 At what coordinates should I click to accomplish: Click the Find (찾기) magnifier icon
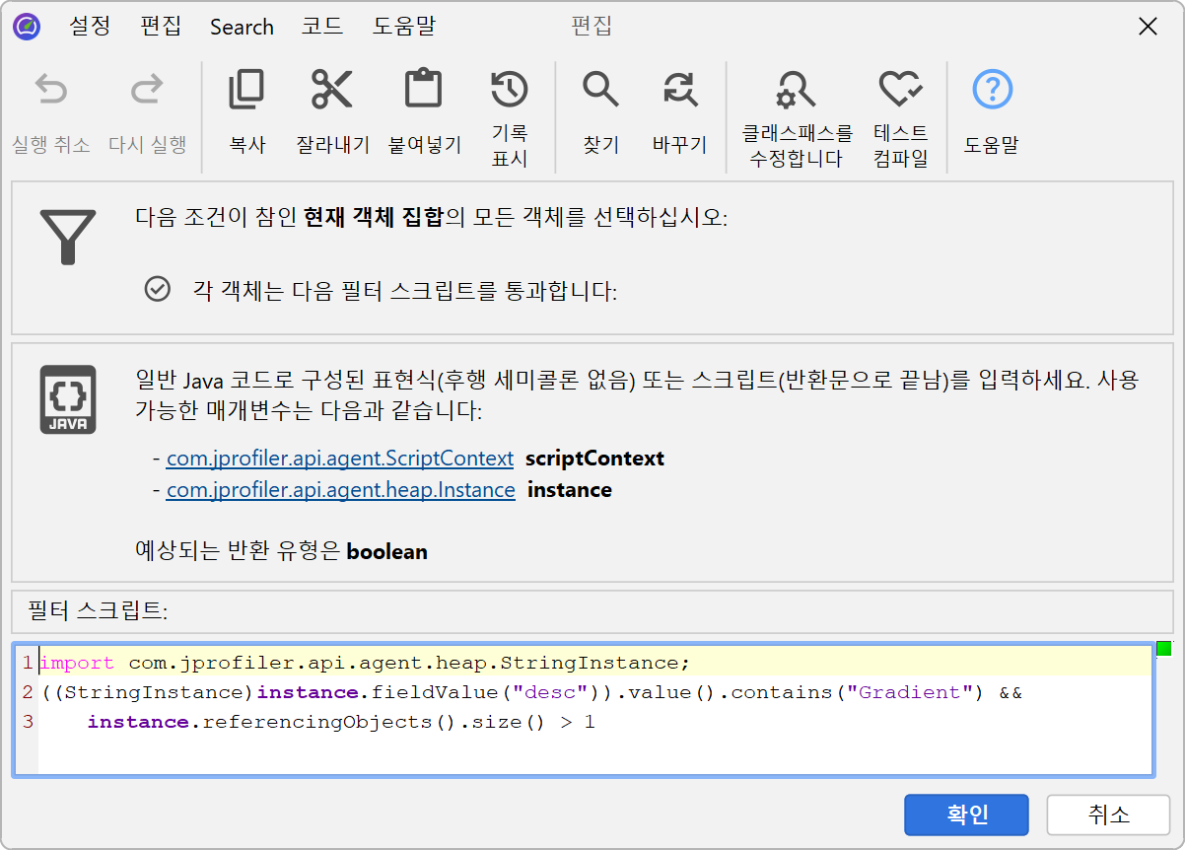pyautogui.click(x=599, y=90)
